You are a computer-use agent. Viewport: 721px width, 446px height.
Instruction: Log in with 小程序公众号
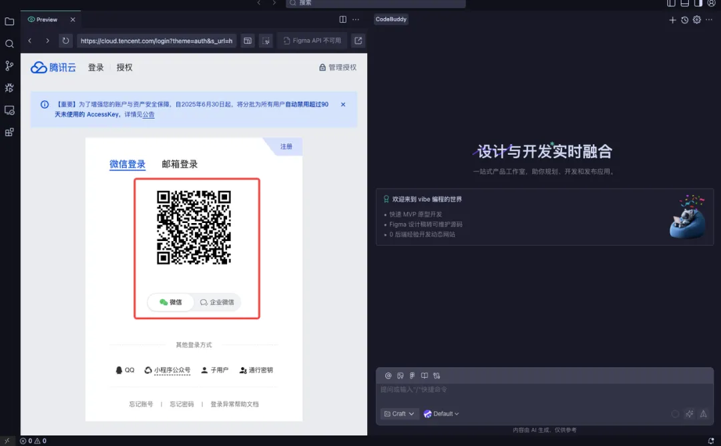[x=168, y=370]
